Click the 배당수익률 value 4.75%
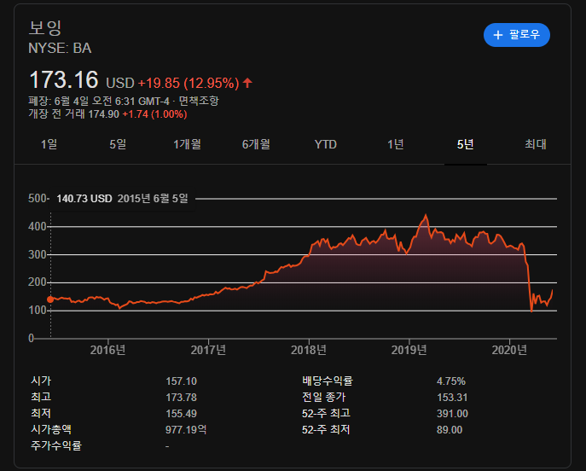The image size is (586, 471). click(451, 381)
